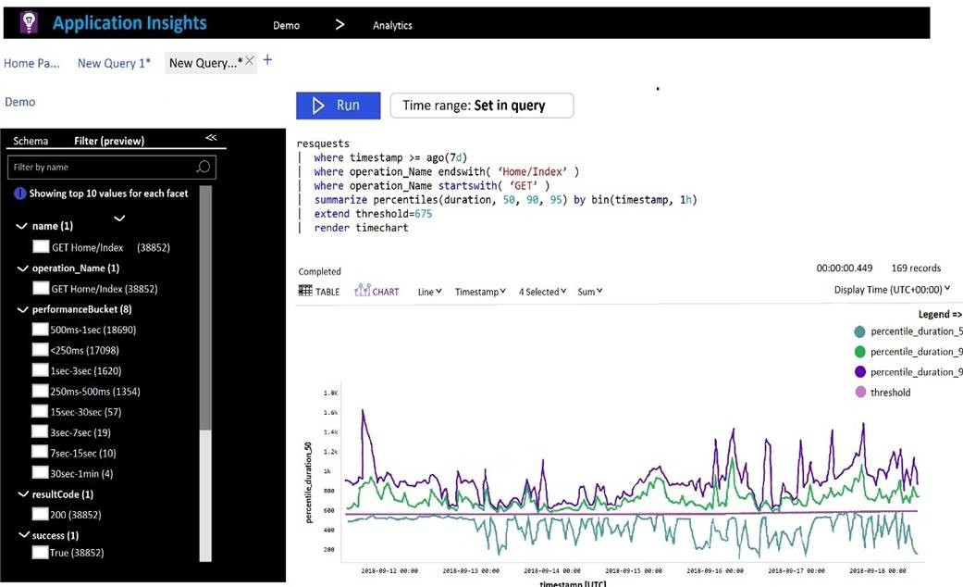Click the info icon beside top values notice
The image size is (963, 587).
(19, 194)
